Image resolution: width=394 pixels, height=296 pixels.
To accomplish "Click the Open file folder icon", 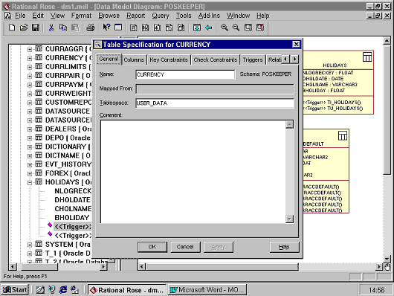I will pyautogui.click(x=24, y=28).
